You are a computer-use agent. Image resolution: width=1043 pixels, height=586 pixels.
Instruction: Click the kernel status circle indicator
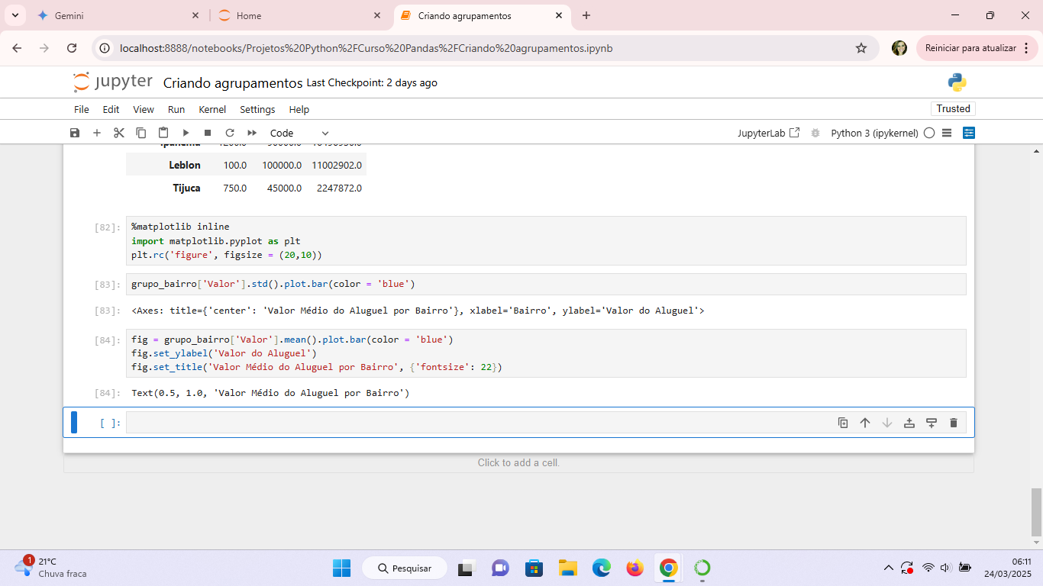pyautogui.click(x=929, y=133)
